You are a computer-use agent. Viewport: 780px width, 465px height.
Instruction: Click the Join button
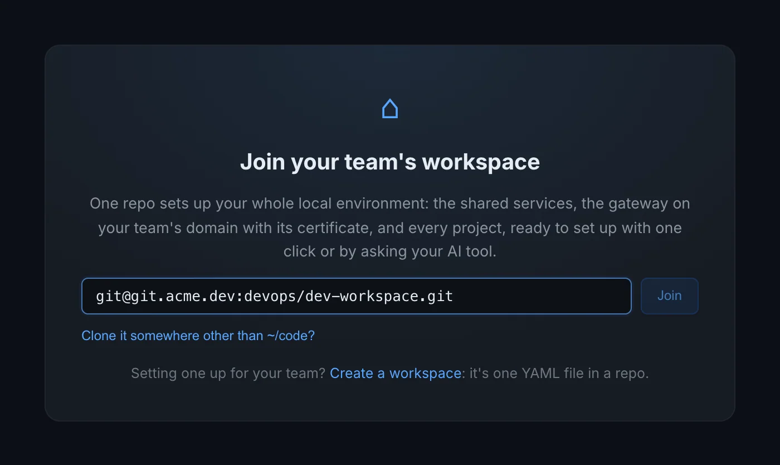point(669,296)
